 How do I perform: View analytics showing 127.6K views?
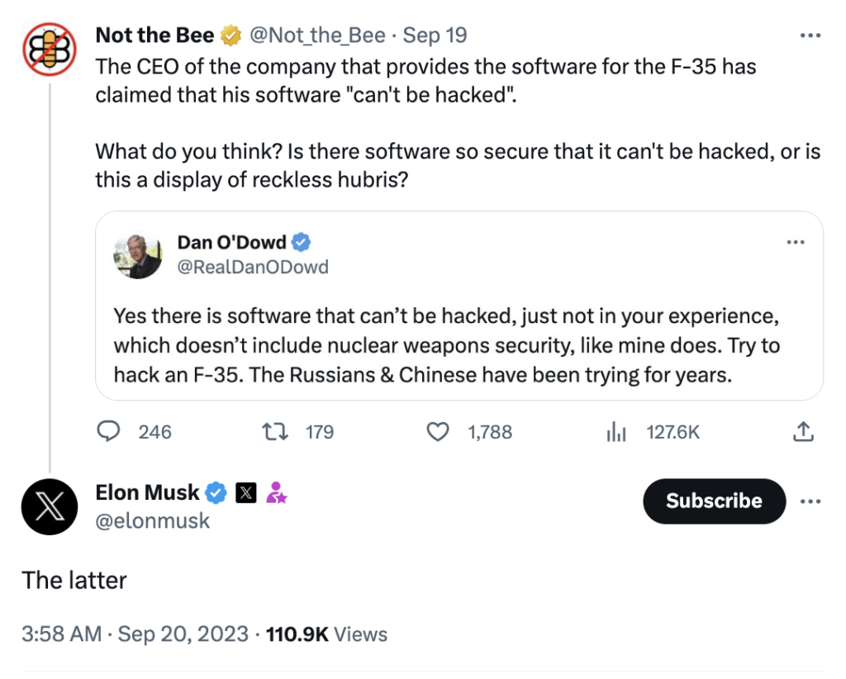pyautogui.click(x=653, y=432)
